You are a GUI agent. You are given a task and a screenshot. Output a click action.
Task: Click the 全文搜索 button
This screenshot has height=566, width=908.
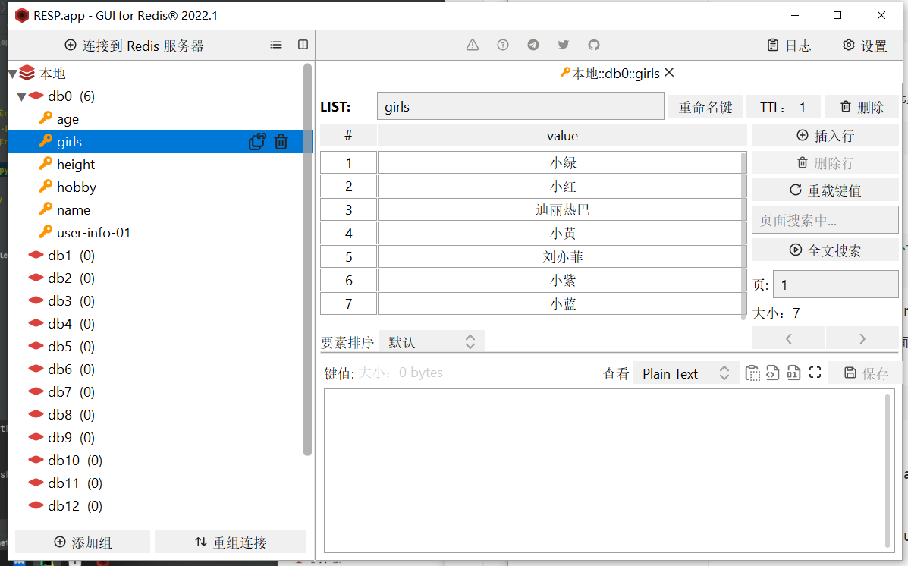(x=825, y=250)
